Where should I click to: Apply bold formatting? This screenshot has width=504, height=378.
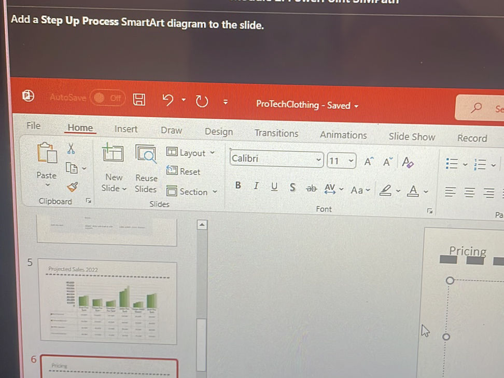coord(238,185)
